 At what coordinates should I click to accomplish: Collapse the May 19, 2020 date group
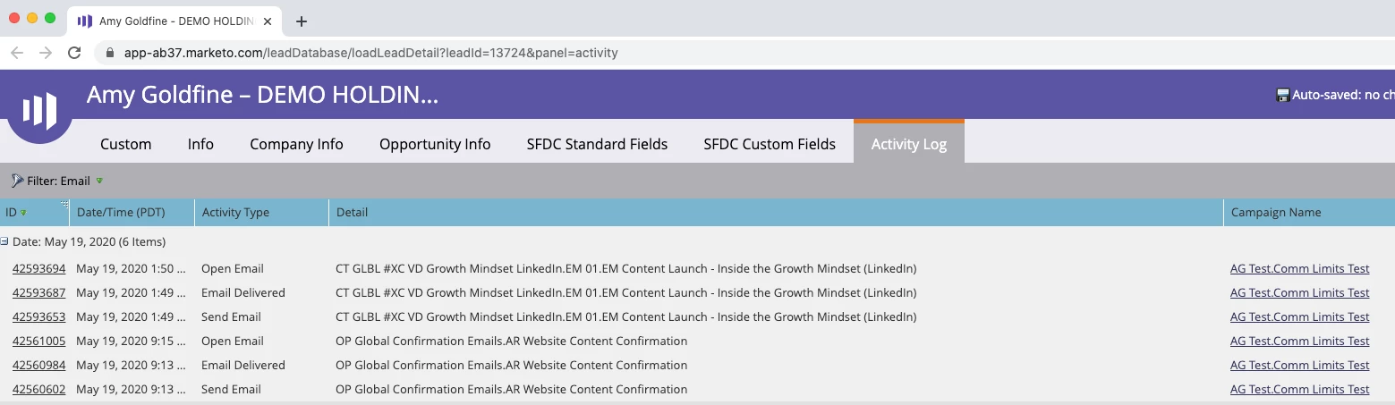point(5,241)
